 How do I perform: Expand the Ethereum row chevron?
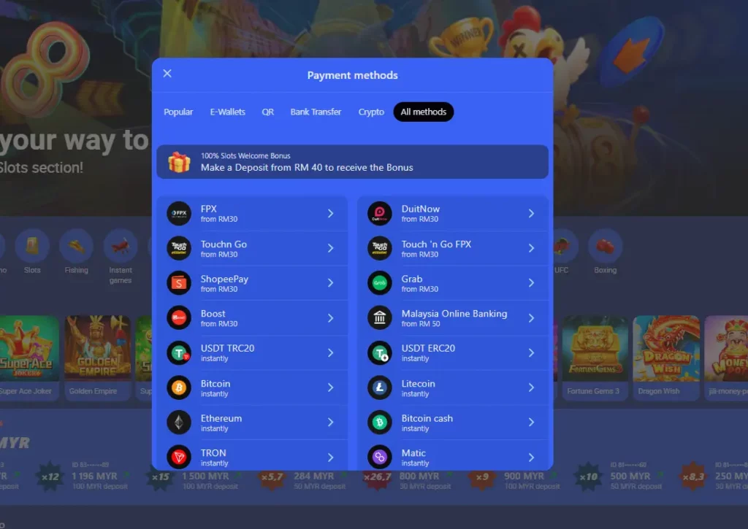point(331,422)
